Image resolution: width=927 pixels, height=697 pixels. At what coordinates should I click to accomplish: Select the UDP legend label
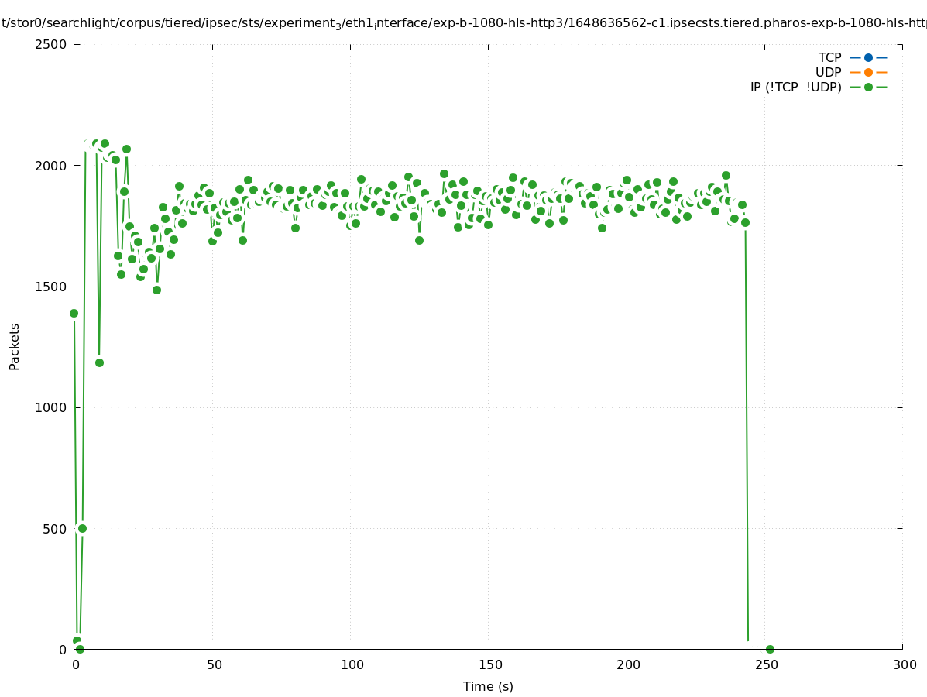click(x=828, y=72)
